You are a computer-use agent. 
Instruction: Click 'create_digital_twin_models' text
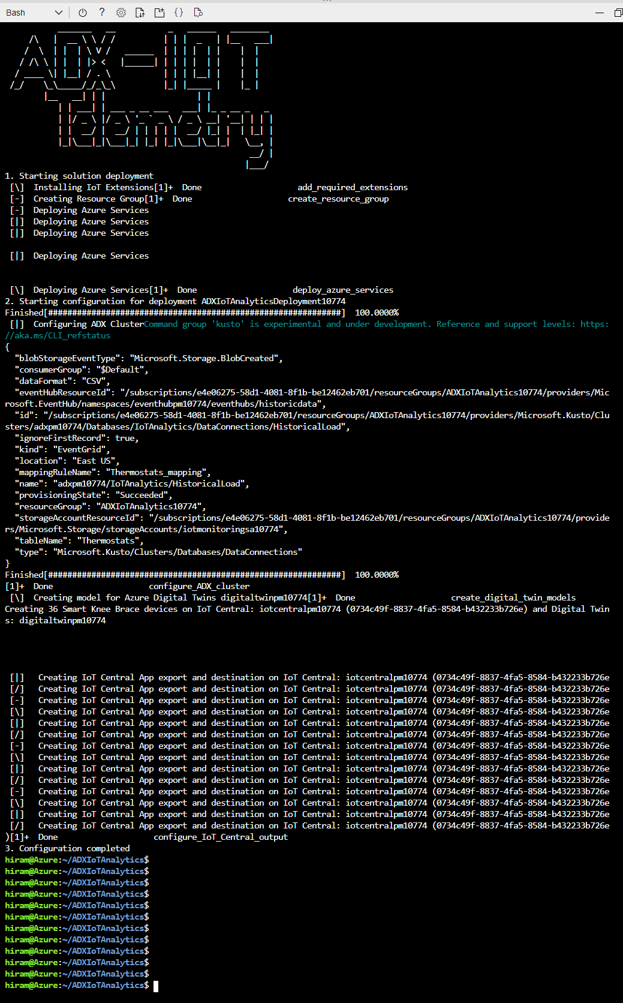point(513,597)
